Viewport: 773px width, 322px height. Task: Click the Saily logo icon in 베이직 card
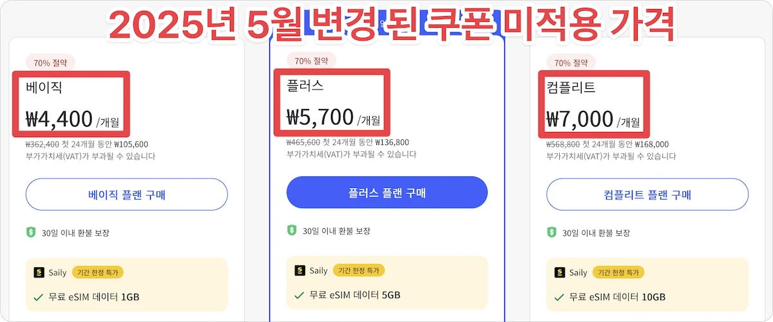pos(39,272)
